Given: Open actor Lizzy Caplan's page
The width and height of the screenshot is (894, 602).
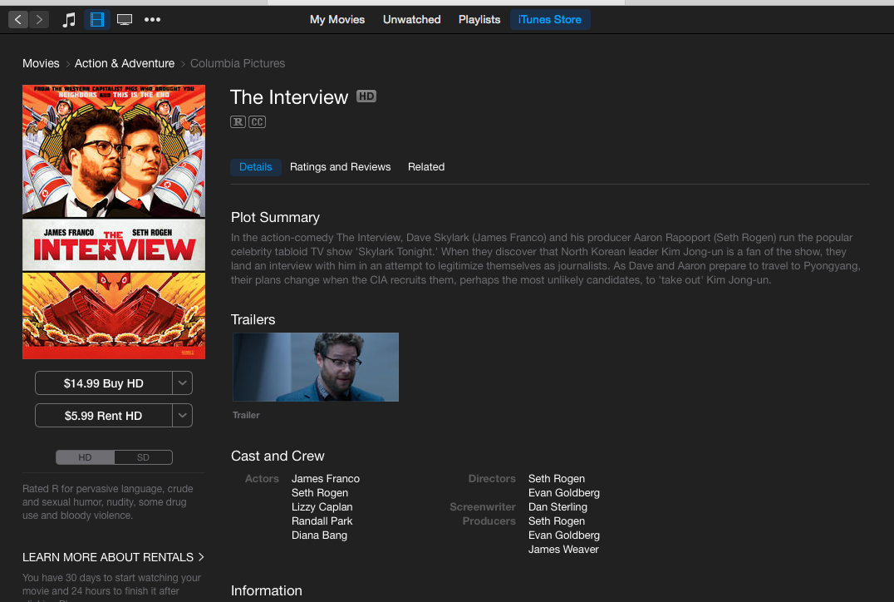Looking at the screenshot, I should coord(322,507).
